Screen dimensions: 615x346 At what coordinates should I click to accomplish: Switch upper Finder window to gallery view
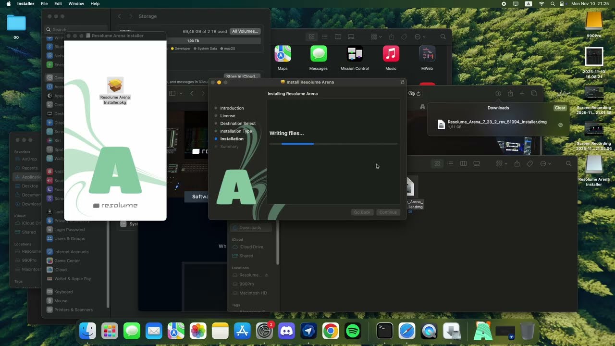tap(351, 37)
